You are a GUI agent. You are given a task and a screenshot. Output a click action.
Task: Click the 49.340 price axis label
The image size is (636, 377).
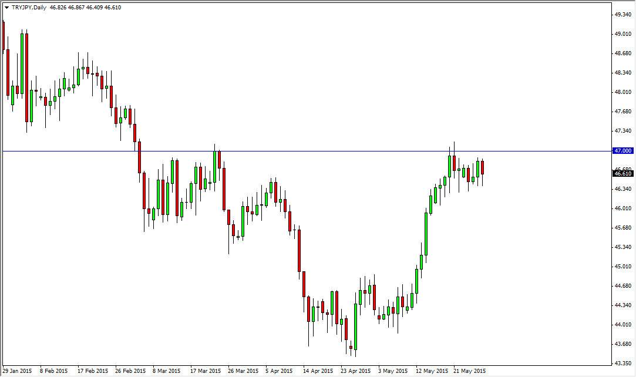coord(623,15)
